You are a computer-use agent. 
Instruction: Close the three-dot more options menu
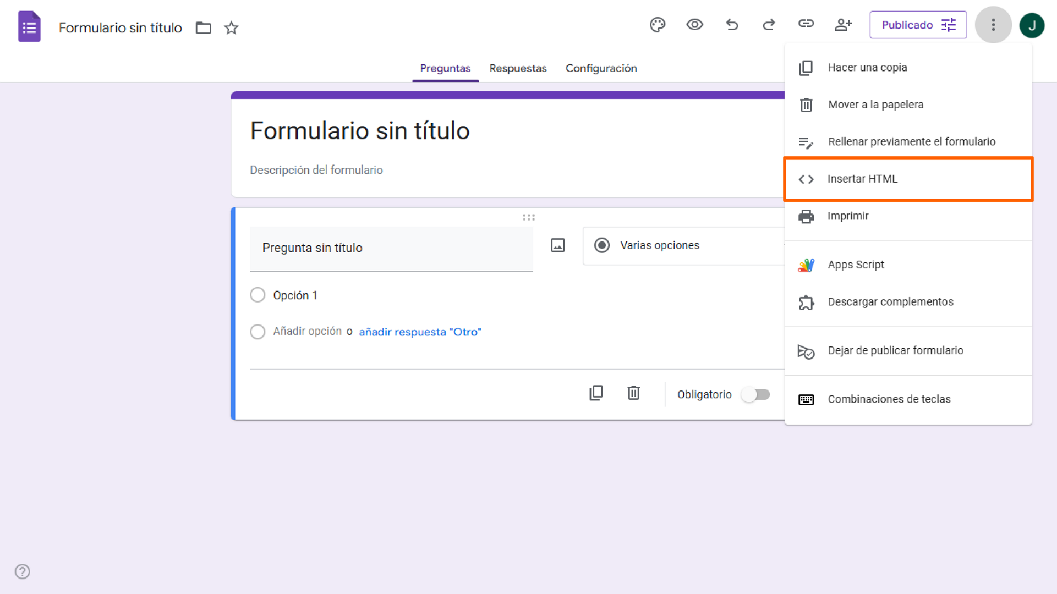pos(993,25)
